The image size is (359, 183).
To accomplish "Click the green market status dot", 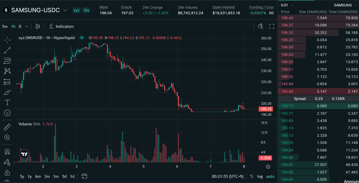I will [x=82, y=38].
